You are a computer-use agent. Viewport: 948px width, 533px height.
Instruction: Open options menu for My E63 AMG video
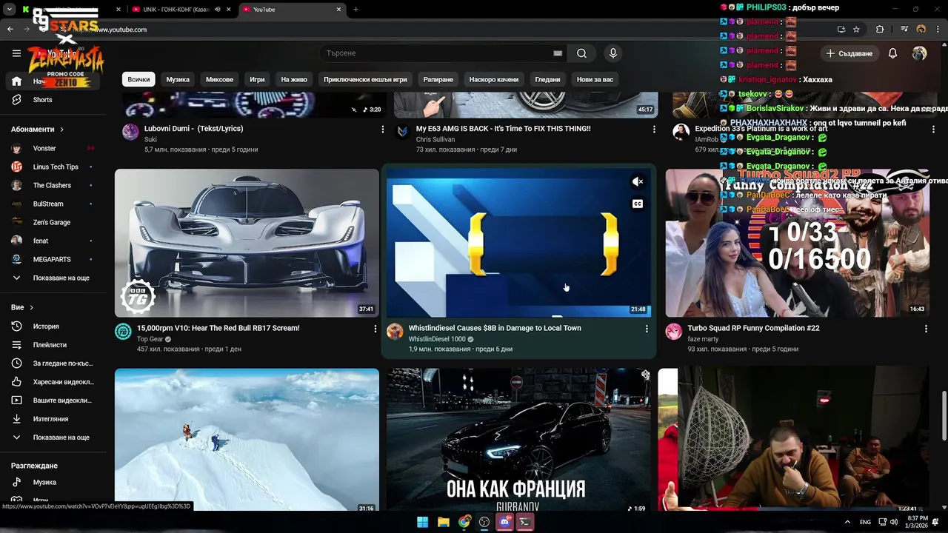tap(654, 130)
